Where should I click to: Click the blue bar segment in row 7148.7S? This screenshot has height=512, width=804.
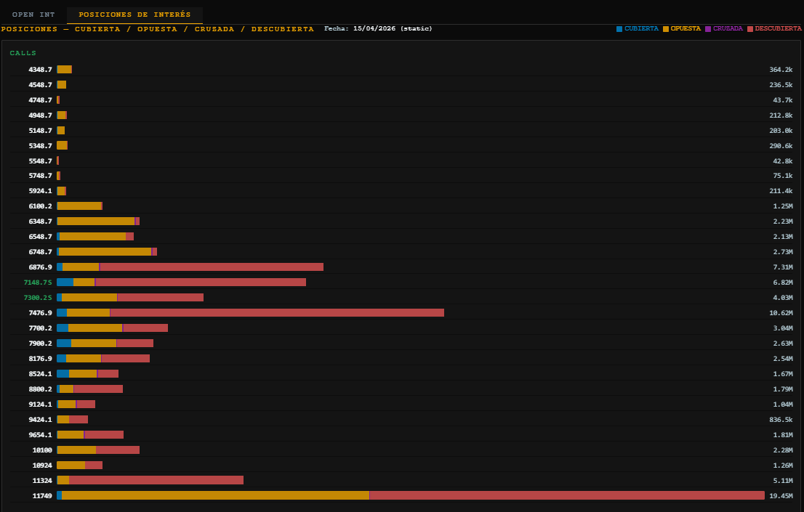[x=65, y=283]
